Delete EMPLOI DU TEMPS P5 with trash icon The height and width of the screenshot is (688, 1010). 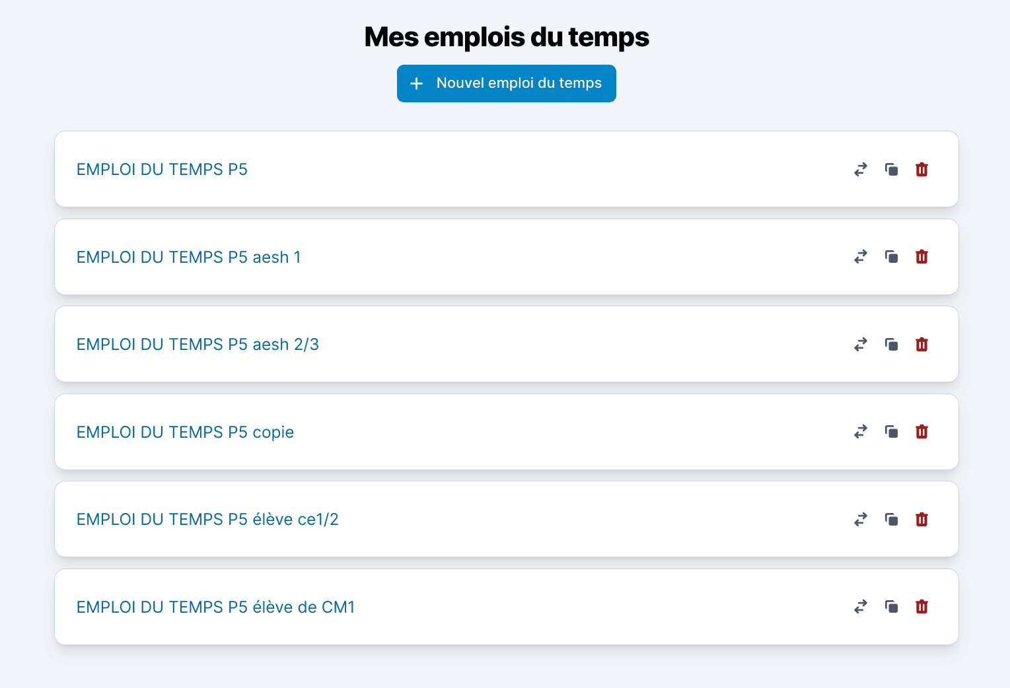point(921,170)
